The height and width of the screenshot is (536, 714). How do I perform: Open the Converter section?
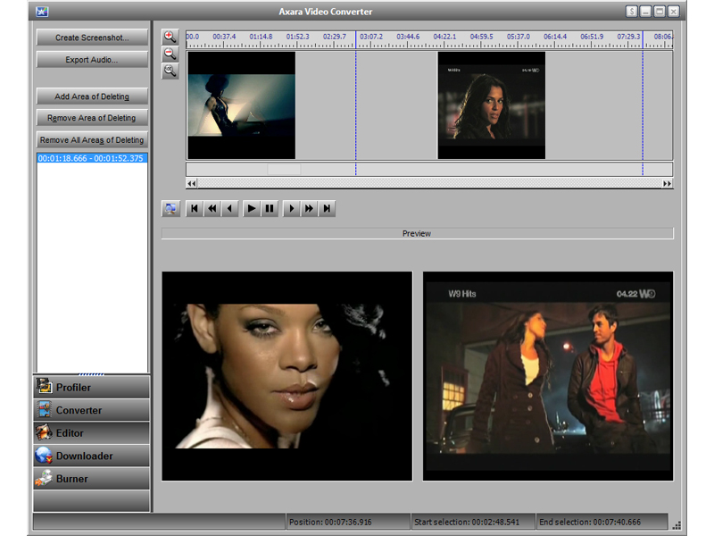point(91,410)
